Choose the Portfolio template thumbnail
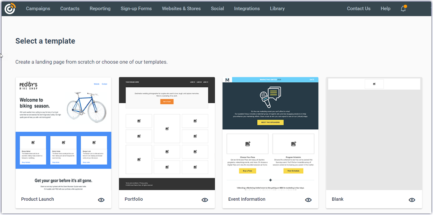 [167, 134]
